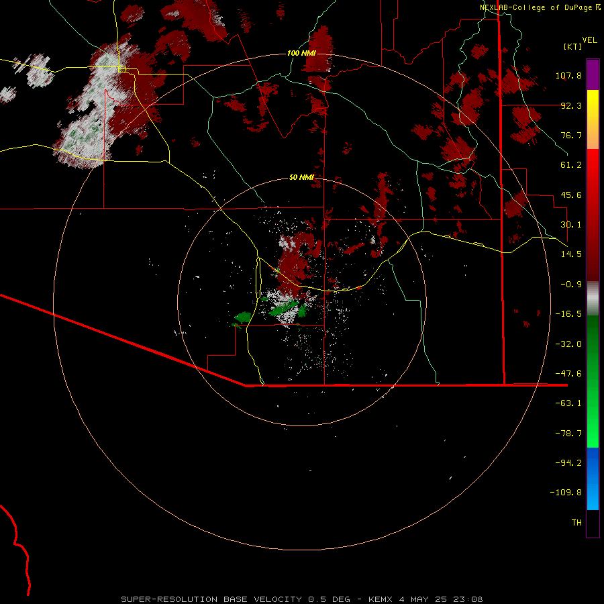Select the -47.6 scale value
Screen dimensions: 604x604
point(568,374)
